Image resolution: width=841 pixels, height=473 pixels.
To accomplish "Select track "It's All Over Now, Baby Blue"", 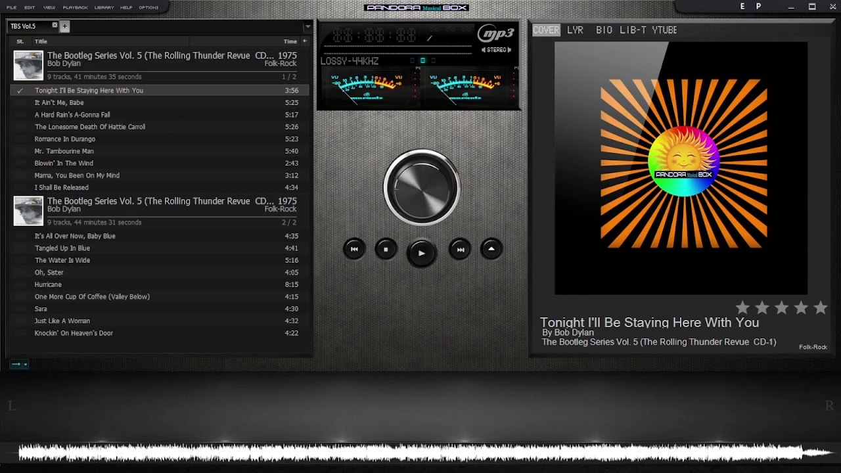I will pyautogui.click(x=160, y=236).
